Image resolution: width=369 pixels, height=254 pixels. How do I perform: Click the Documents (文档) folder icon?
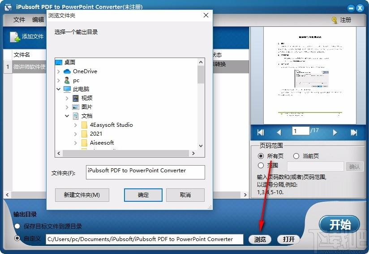(x=76, y=116)
